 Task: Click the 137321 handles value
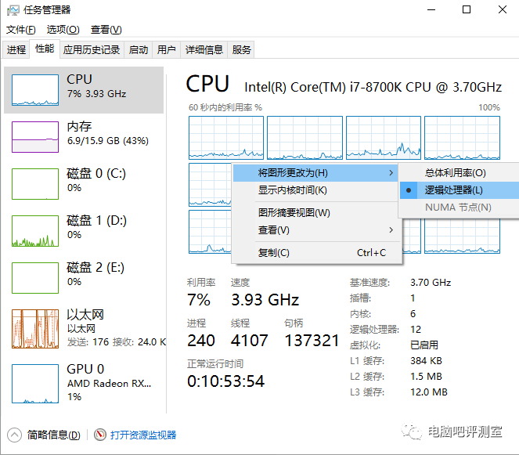coord(312,341)
